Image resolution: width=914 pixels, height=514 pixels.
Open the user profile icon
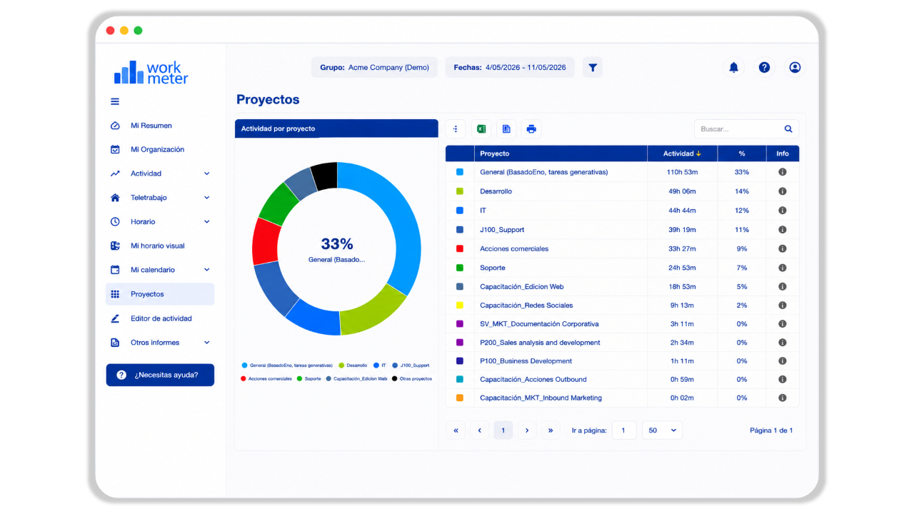tap(795, 68)
